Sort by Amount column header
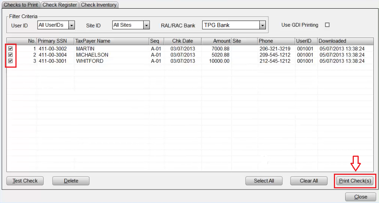379x203 pixels. click(x=216, y=41)
